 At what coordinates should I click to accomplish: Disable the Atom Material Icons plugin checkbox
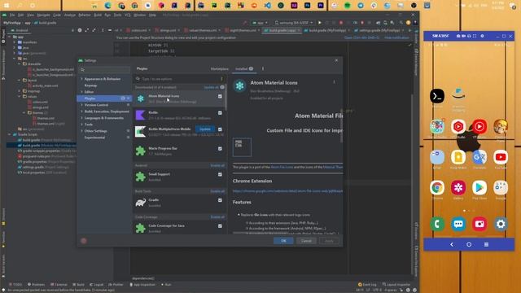click(x=220, y=96)
